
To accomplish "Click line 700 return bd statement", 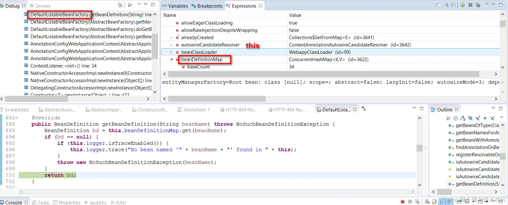I will point(60,175).
